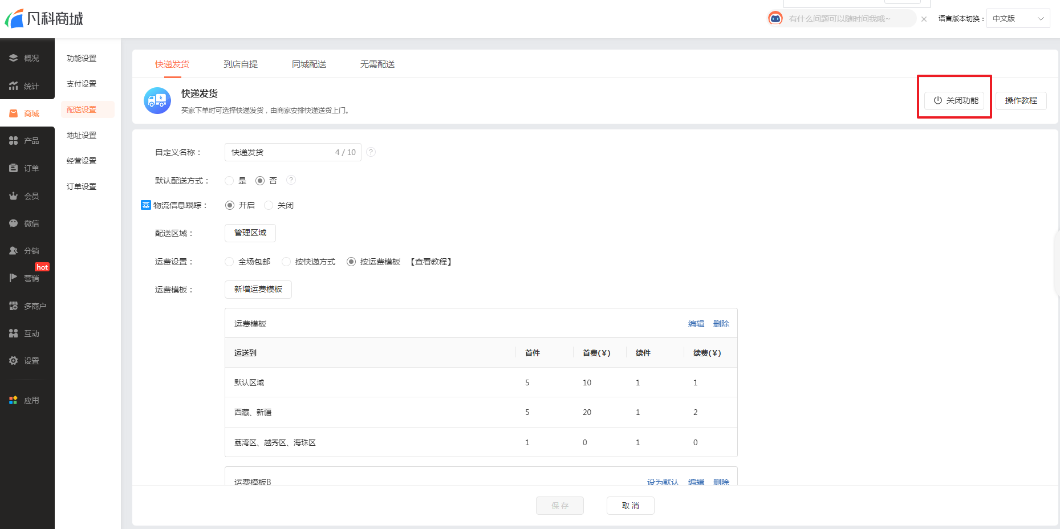Click 编辑 link for 运费模板
Image resolution: width=1060 pixels, height=529 pixels.
[696, 324]
